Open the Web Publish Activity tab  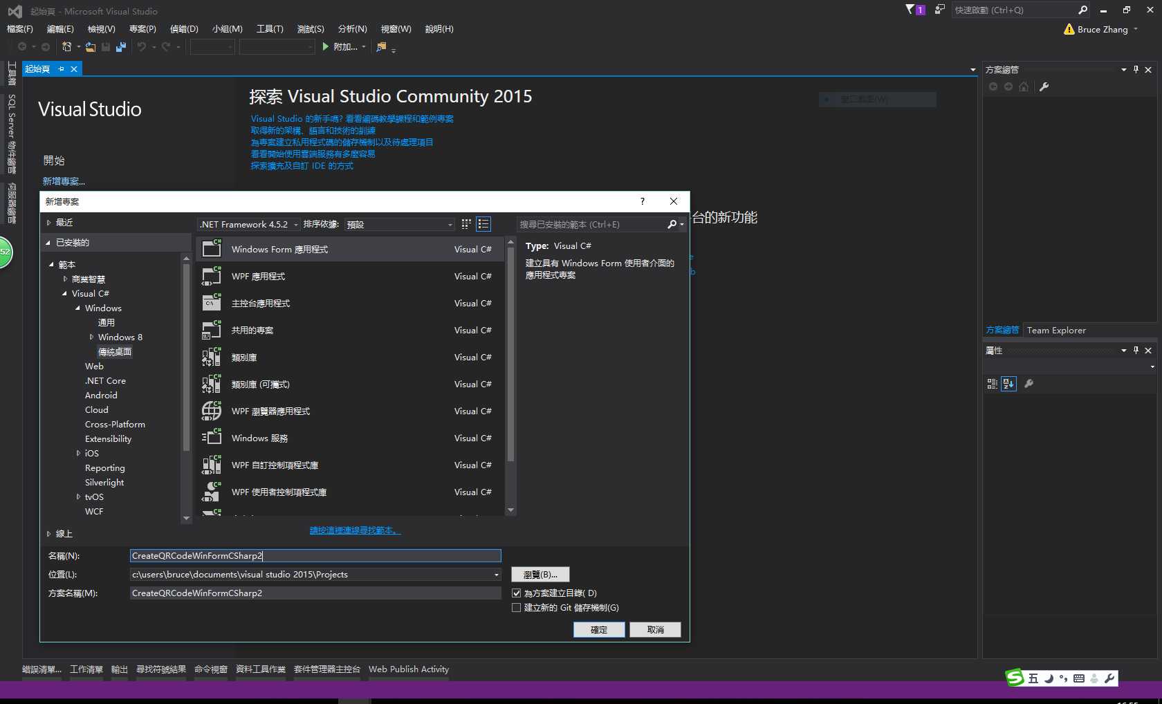pyautogui.click(x=409, y=669)
